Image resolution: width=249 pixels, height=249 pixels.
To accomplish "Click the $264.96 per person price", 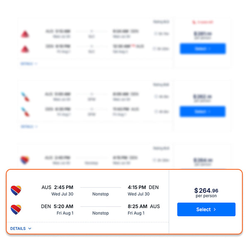I will pos(206,193).
